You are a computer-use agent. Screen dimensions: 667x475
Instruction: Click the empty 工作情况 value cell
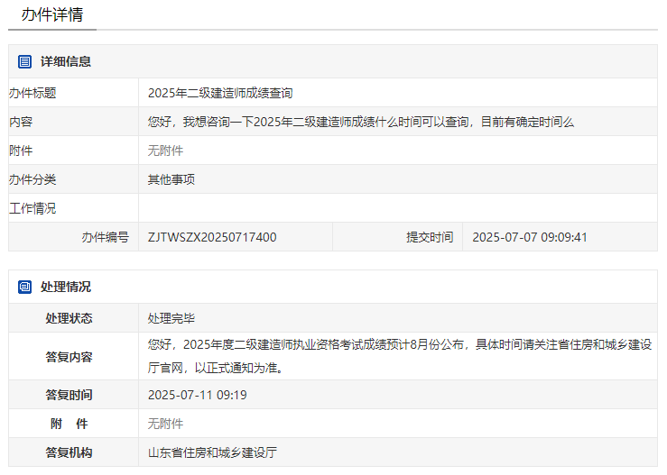click(x=397, y=208)
